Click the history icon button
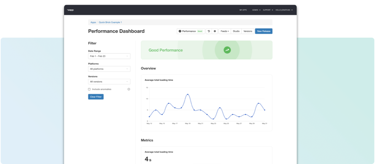 click(209, 31)
